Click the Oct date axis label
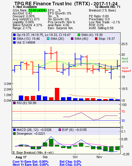 pyautogui.click(x=75, y=157)
